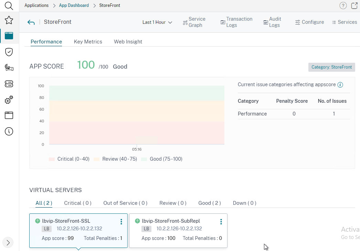Screen dimensions: 360x251
Task: Click 'App score : 100' on SubRepl card
Action: click(158, 238)
